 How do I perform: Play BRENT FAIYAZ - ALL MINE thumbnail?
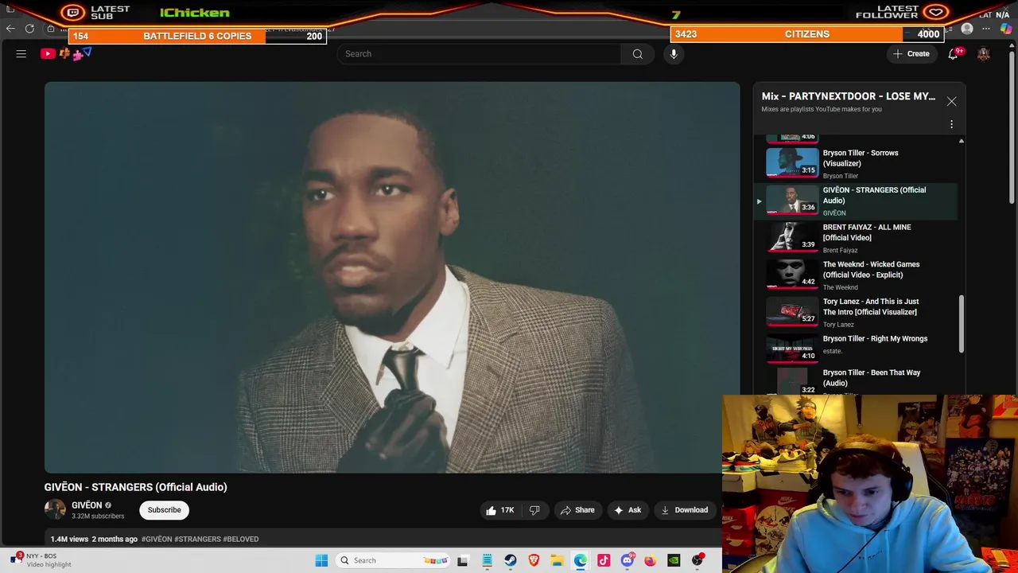pos(792,237)
